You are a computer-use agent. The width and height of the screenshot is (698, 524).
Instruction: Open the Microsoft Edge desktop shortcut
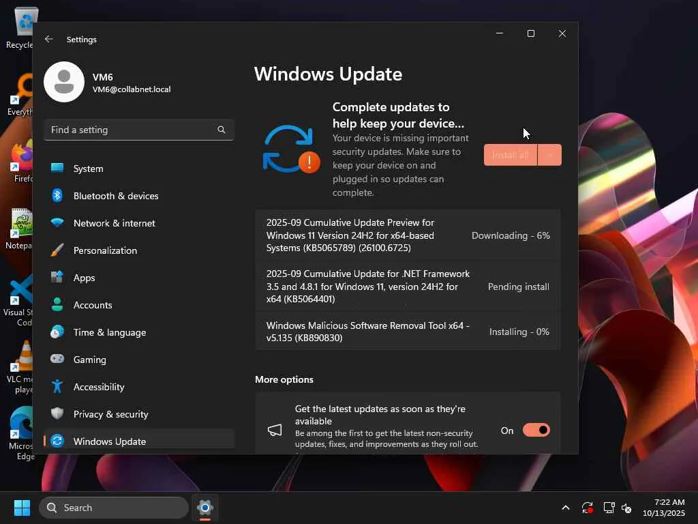[x=20, y=433]
